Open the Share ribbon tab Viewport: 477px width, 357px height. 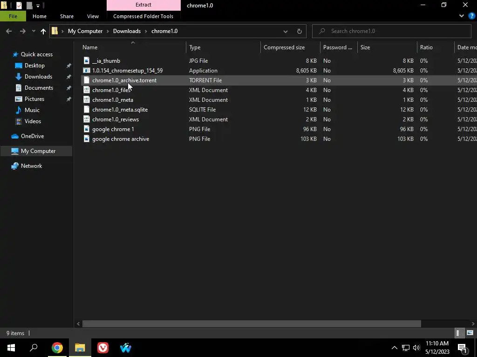point(67,16)
